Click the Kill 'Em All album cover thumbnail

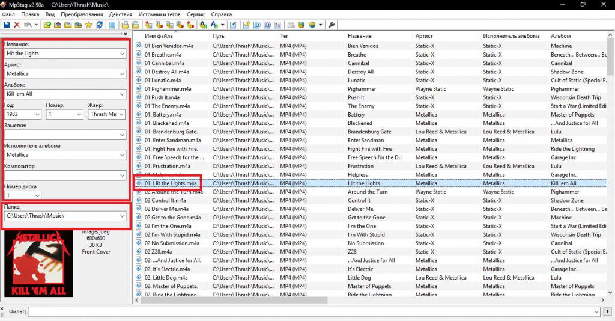[x=38, y=263]
